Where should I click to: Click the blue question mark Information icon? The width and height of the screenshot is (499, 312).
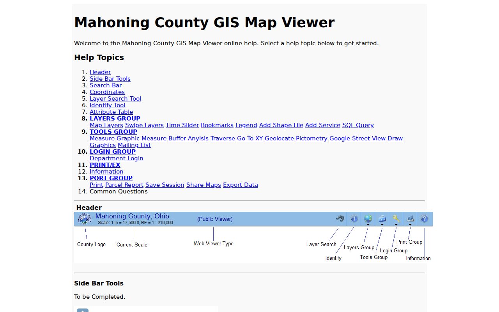[425, 219]
